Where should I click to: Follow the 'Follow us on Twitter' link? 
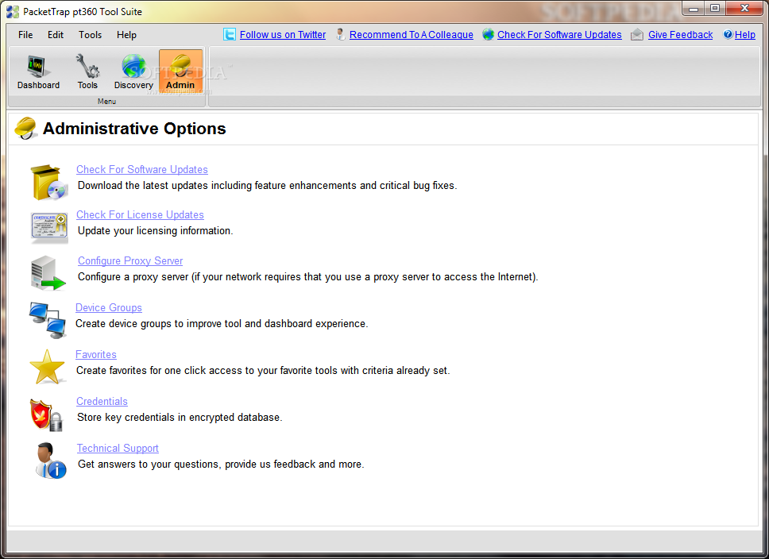[283, 35]
